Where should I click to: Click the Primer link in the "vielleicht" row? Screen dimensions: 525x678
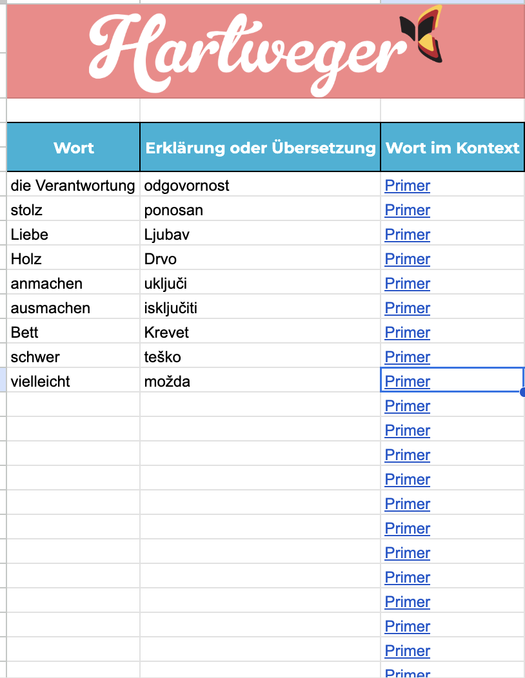click(407, 382)
